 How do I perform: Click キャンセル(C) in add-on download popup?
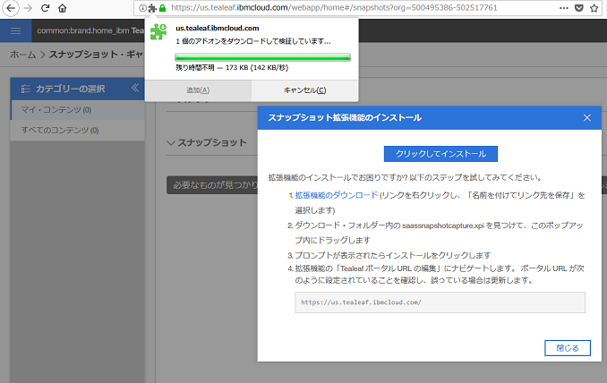(304, 90)
